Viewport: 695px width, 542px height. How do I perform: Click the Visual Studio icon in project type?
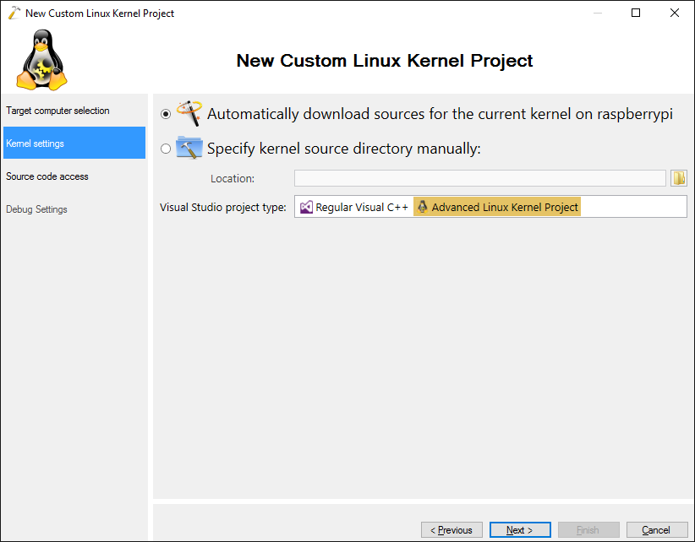[306, 207]
